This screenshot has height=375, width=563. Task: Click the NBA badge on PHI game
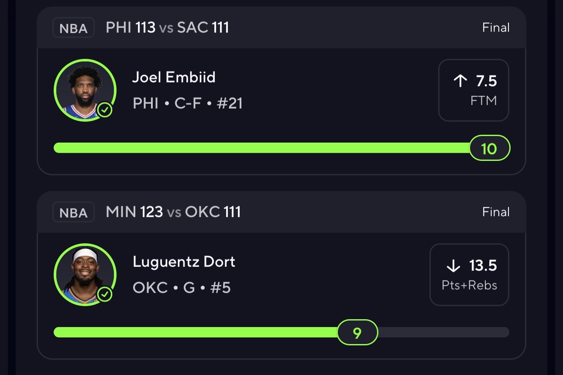click(73, 28)
